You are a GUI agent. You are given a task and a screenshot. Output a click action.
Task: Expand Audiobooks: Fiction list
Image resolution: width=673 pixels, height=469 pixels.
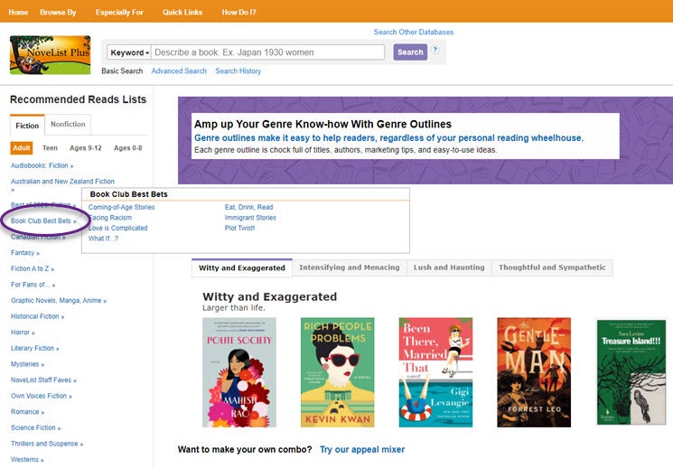point(42,165)
